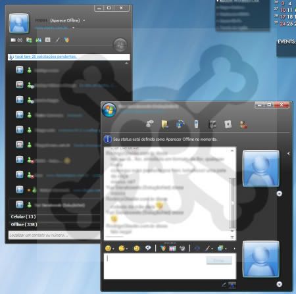This screenshot has width=296, height=294.
Task: Click the butterfly icon in chat input toolbar
Action: point(162,249)
